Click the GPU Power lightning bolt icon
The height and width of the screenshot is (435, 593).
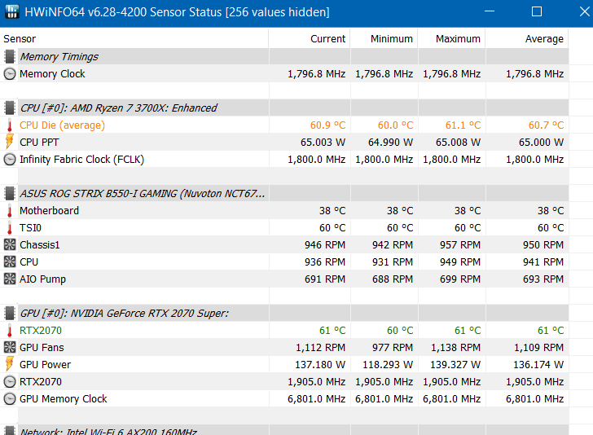pos(10,364)
